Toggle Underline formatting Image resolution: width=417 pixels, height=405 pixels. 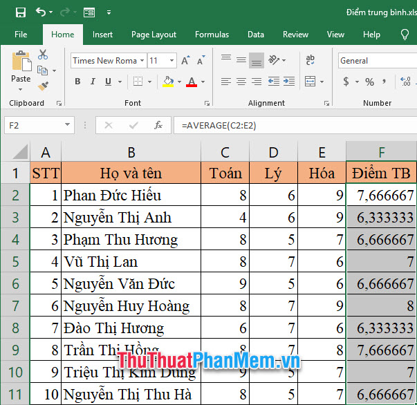pos(108,82)
